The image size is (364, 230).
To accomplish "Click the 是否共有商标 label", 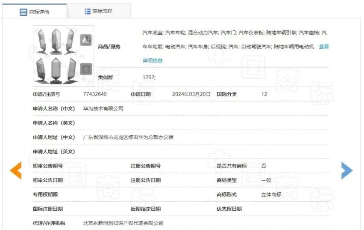I will click(x=232, y=166).
